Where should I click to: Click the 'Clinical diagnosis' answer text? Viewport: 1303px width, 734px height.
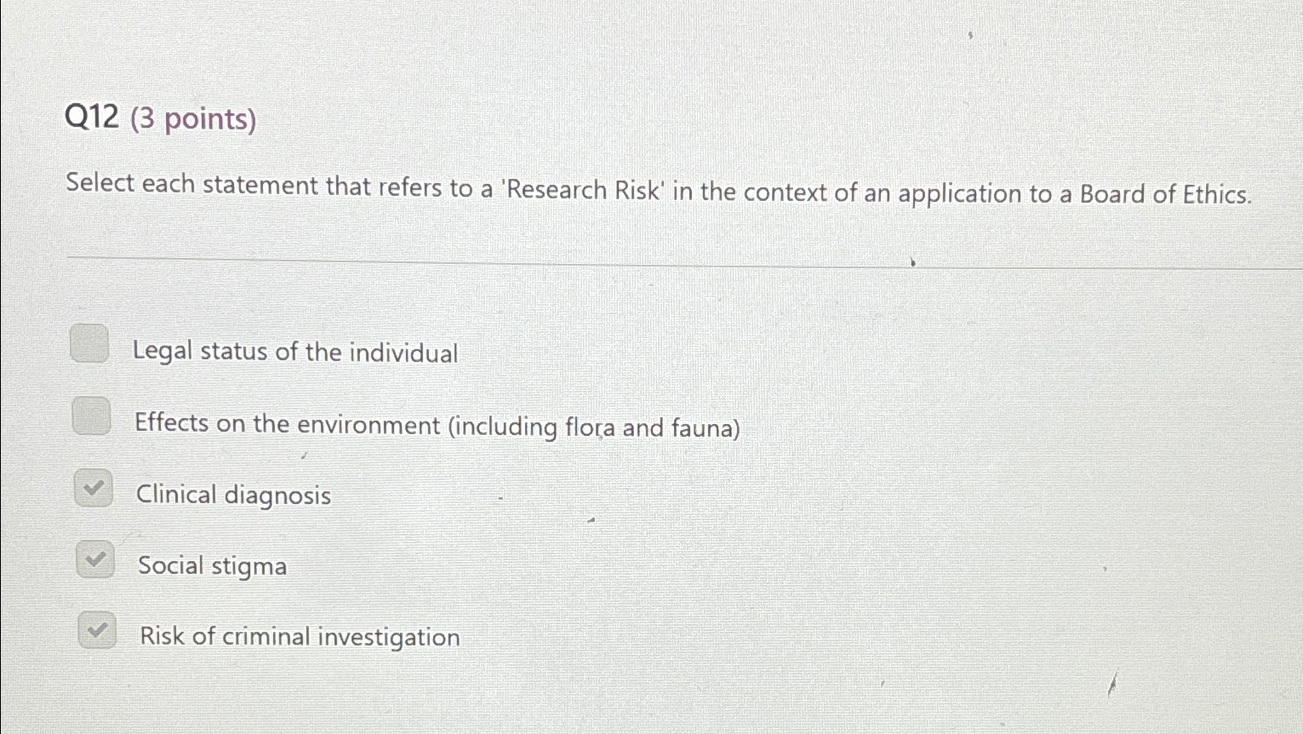point(235,495)
